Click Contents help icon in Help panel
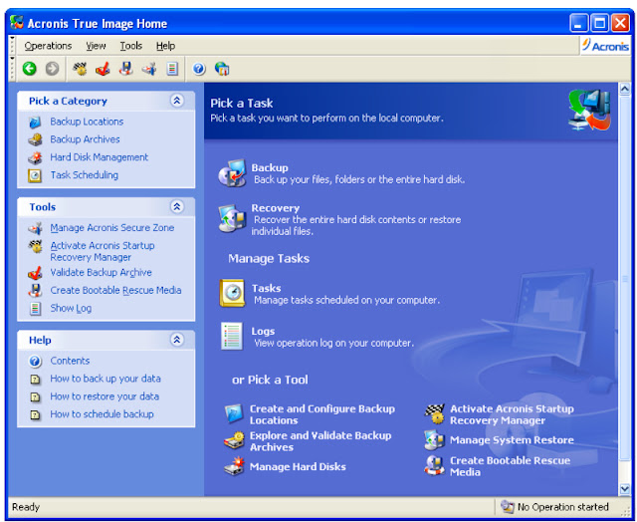 point(36,361)
